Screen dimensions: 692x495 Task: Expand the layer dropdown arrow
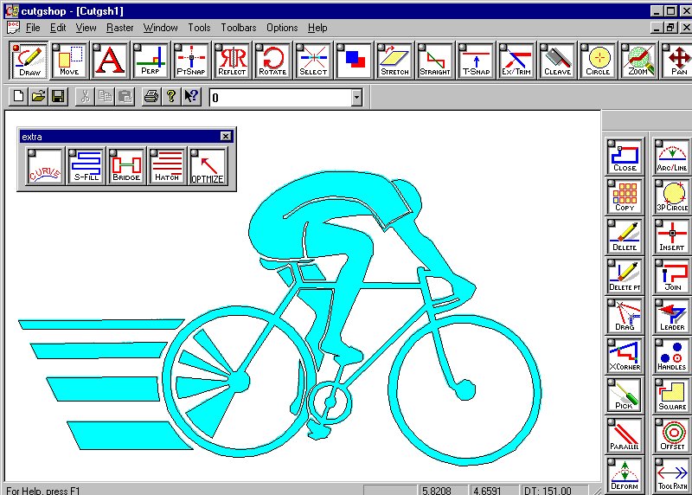coord(356,98)
